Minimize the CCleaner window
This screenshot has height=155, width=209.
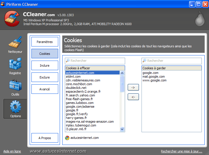(192, 4)
